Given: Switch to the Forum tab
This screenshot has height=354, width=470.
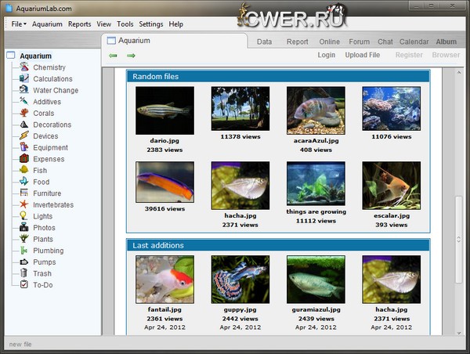Looking at the screenshot, I should pyautogui.click(x=360, y=42).
